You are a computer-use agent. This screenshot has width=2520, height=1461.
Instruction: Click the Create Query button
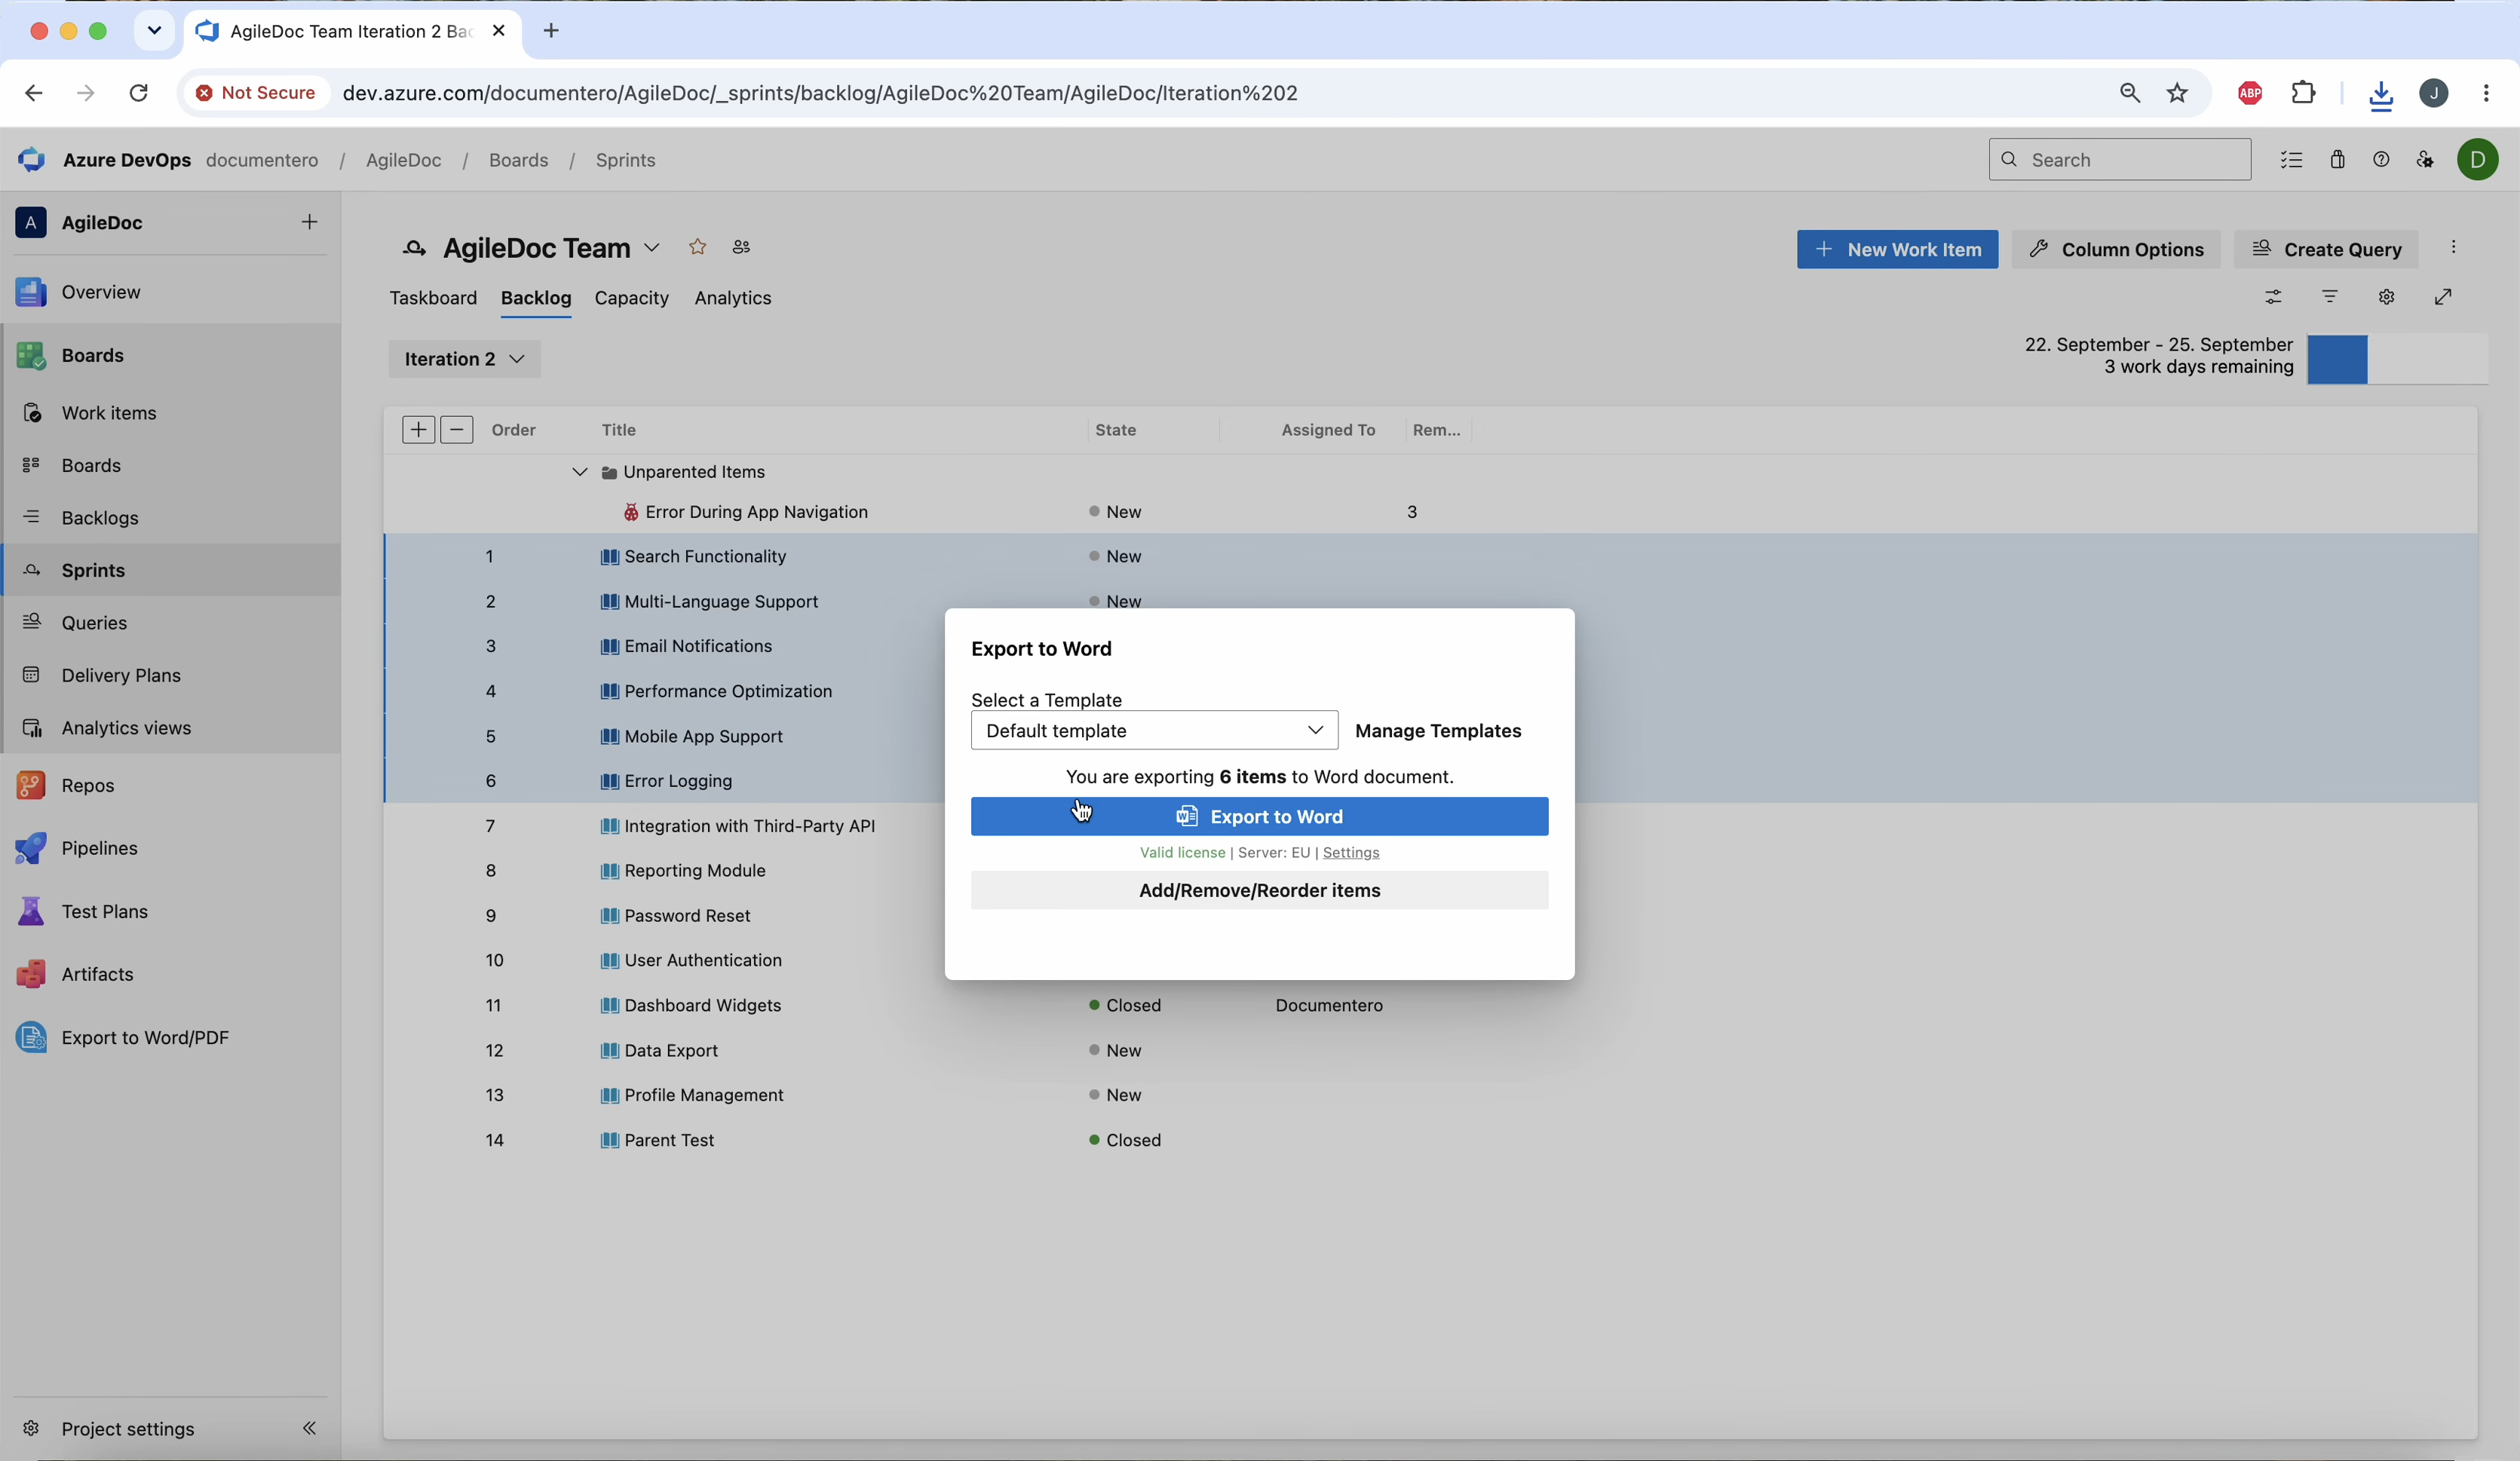2326,249
